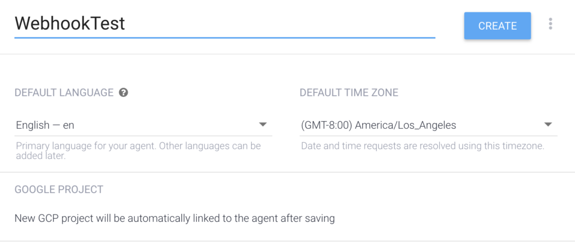Open the three-dot more options menu
Image resolution: width=575 pixels, height=243 pixels.
(550, 24)
